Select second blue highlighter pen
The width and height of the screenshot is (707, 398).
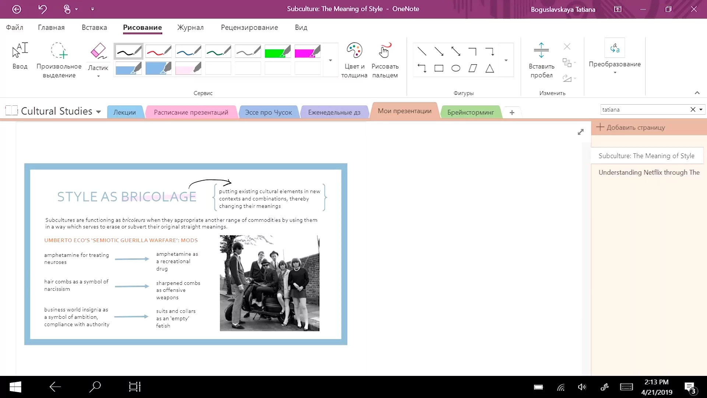158,68
